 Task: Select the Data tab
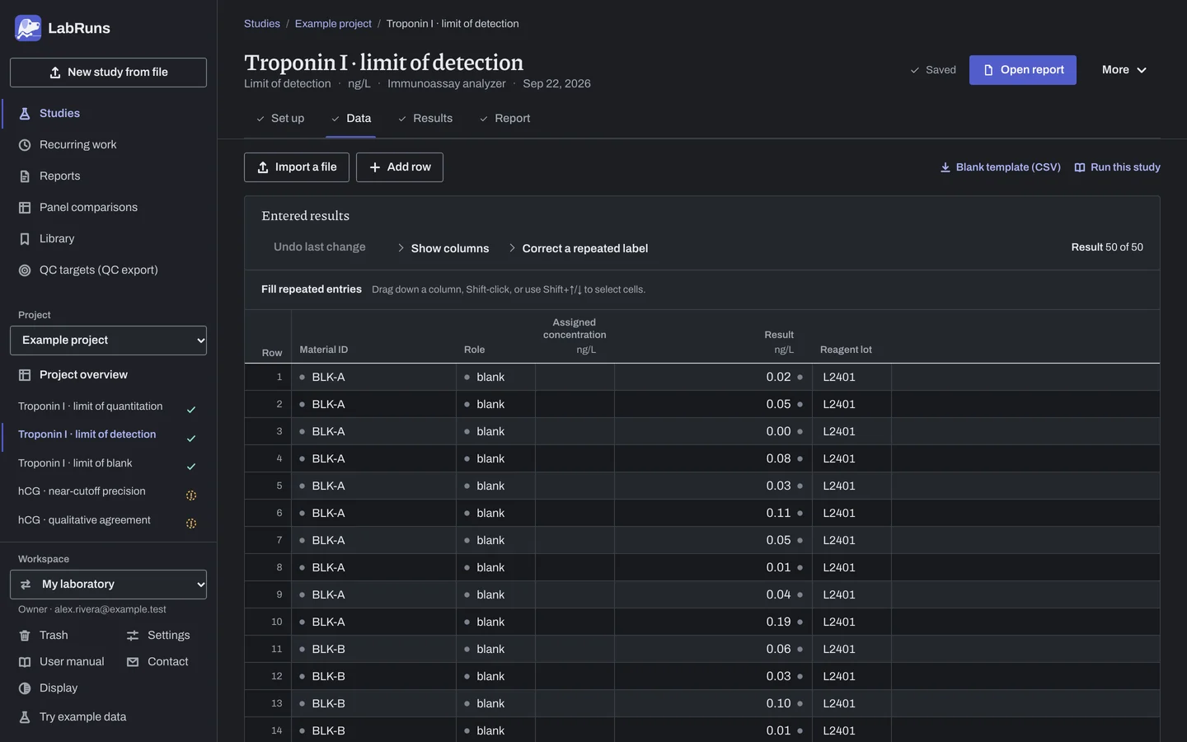click(351, 119)
